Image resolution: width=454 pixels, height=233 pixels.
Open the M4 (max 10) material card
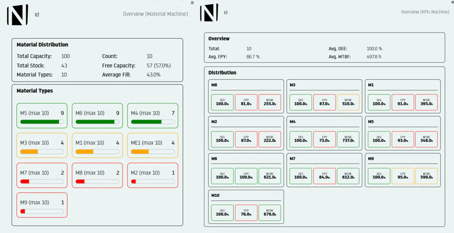[x=153, y=116]
